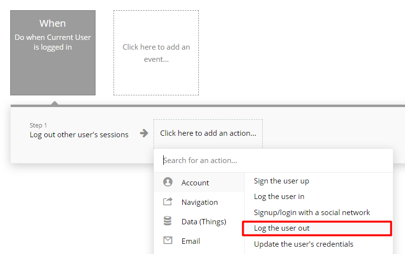Open the Data (Things) action category

(x=199, y=221)
